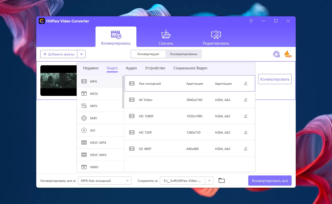
Task: Choose the HD 1080P preset
Action: click(x=190, y=116)
